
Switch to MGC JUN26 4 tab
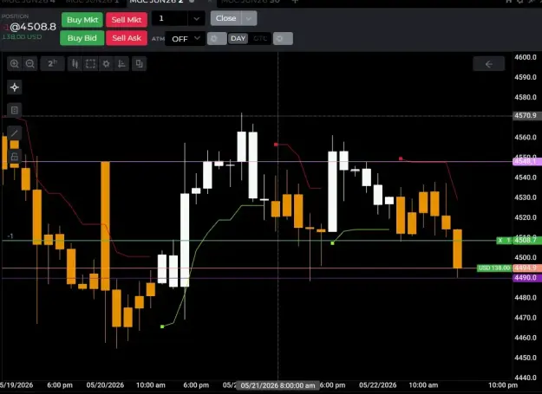(29, 2)
